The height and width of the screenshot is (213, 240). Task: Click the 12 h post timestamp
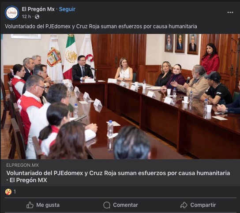pyautogui.click(x=26, y=16)
